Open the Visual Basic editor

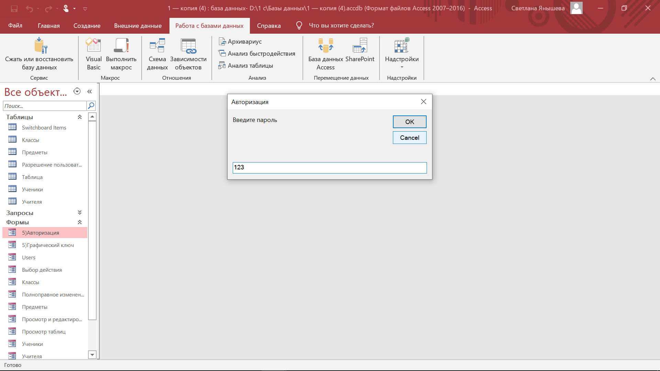pos(93,46)
